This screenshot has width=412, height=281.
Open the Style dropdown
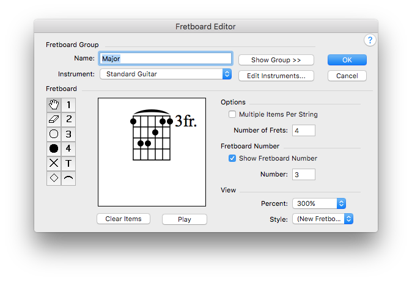tap(323, 219)
